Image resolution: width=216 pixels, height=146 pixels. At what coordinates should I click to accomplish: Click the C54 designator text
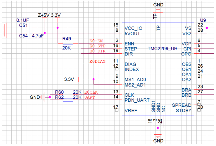[23, 36]
